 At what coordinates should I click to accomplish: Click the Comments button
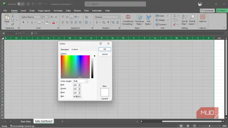[207, 11]
